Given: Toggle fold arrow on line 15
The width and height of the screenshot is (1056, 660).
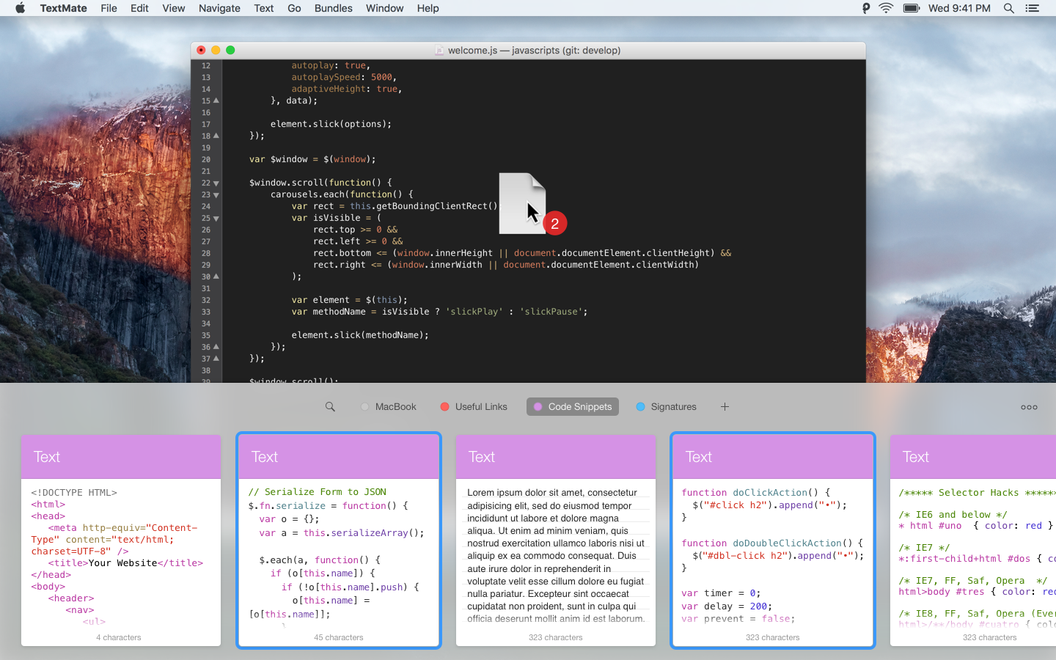Looking at the screenshot, I should click(216, 100).
